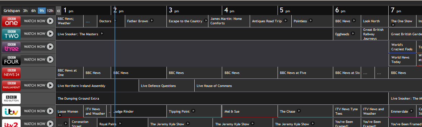Open The Dumping Ground Extra listing
Screen dimensions: 422x127
tap(222, 98)
